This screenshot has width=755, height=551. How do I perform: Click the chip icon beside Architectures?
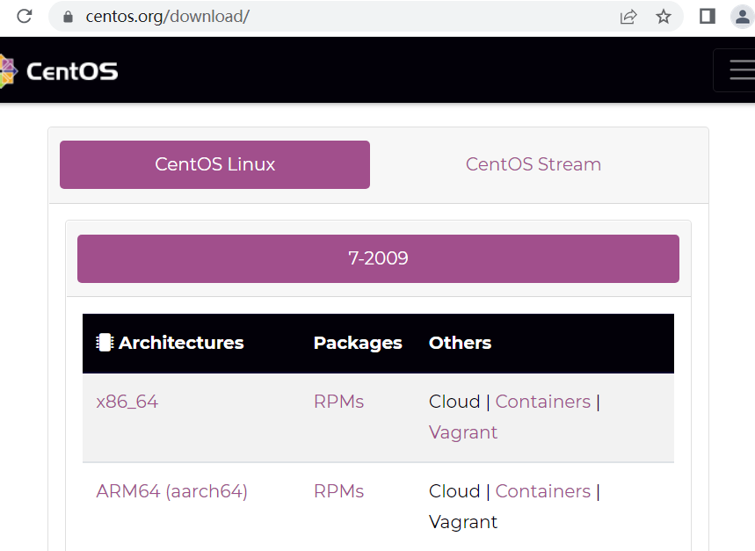(x=105, y=343)
